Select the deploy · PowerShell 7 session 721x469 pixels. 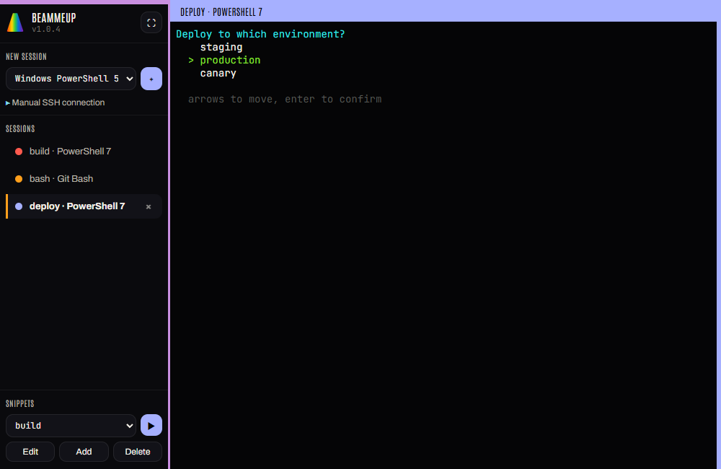click(x=84, y=206)
